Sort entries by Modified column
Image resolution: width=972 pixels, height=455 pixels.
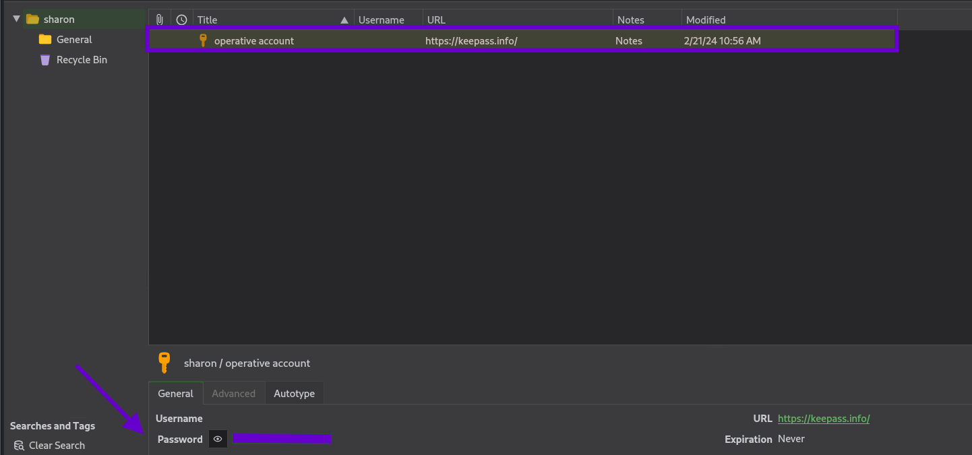click(x=706, y=20)
